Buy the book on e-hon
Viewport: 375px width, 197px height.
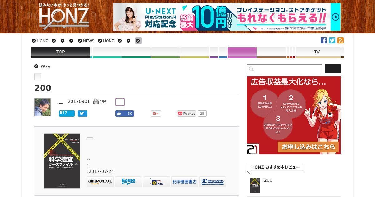(157, 182)
